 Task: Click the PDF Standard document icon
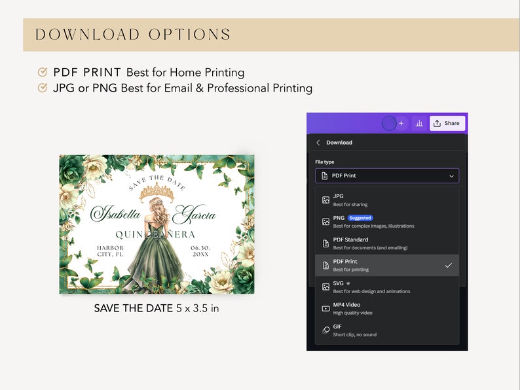325,243
